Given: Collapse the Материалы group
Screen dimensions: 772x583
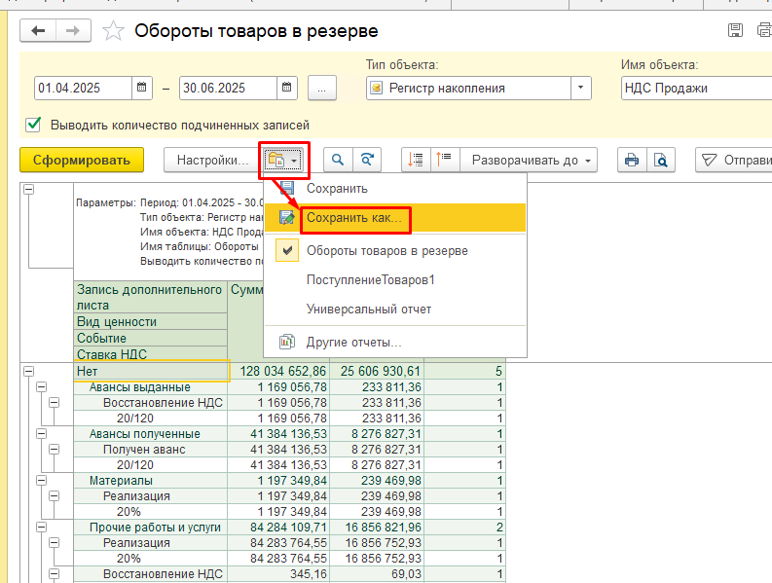Looking at the screenshot, I should pyautogui.click(x=42, y=481).
